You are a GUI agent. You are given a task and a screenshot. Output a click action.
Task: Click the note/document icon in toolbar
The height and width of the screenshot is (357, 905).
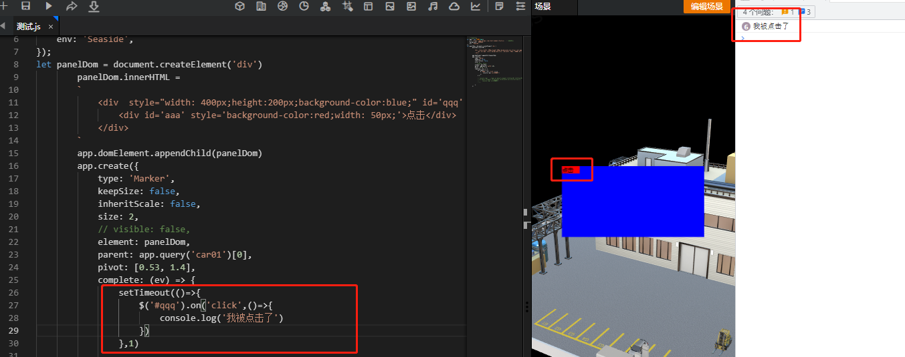tap(499, 6)
